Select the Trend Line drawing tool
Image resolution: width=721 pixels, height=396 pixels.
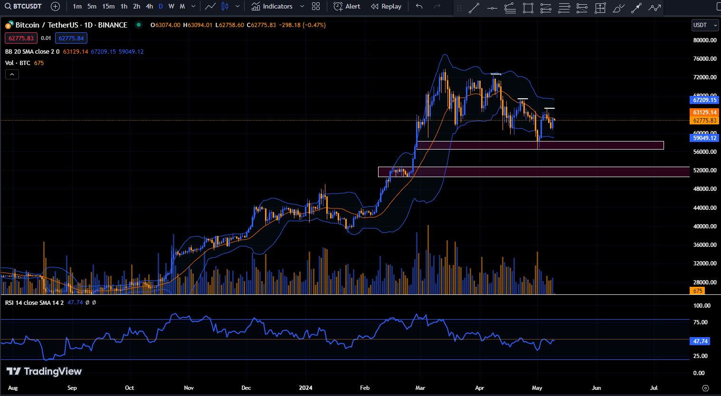coord(474,8)
